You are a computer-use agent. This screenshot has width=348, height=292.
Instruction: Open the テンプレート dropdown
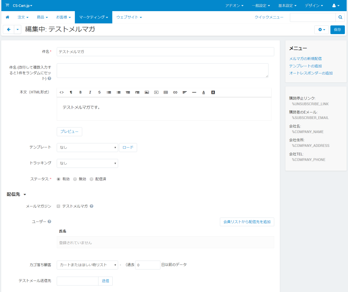87,147
